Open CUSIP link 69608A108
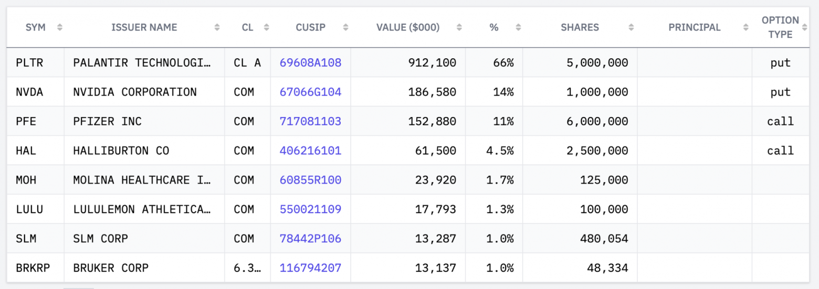Viewport: 819px width, 289px height. [310, 62]
